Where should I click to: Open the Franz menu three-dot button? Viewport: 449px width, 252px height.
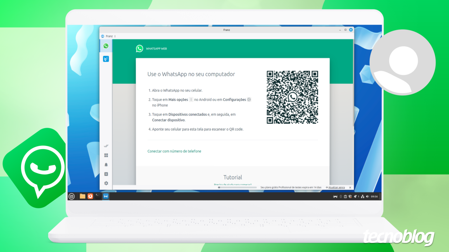click(115, 36)
